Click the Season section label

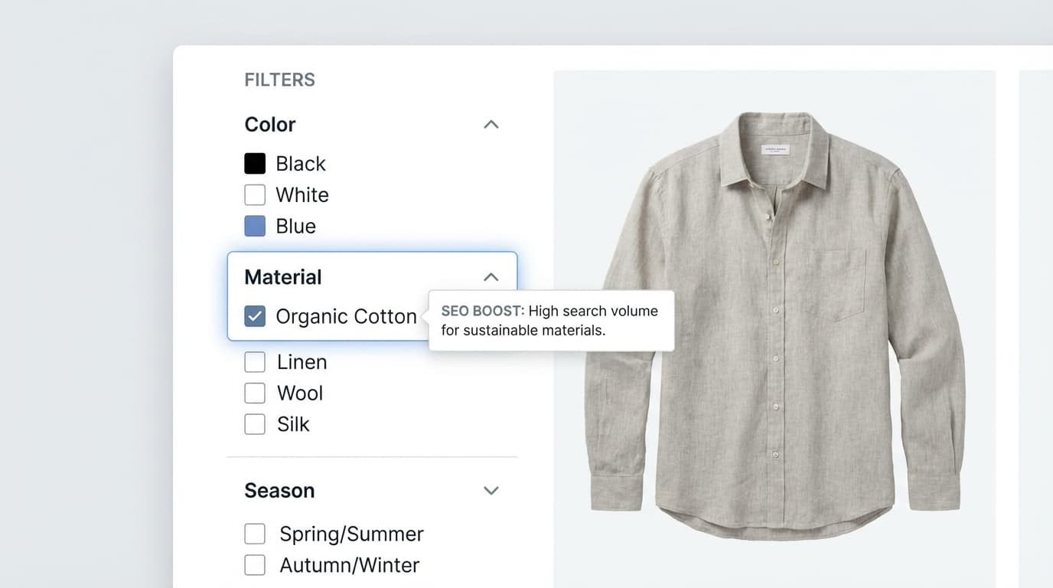coord(279,490)
